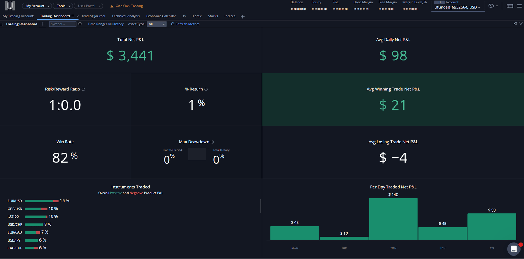Expand the Ufunded account selector
The image size is (524, 259).
click(457, 7)
